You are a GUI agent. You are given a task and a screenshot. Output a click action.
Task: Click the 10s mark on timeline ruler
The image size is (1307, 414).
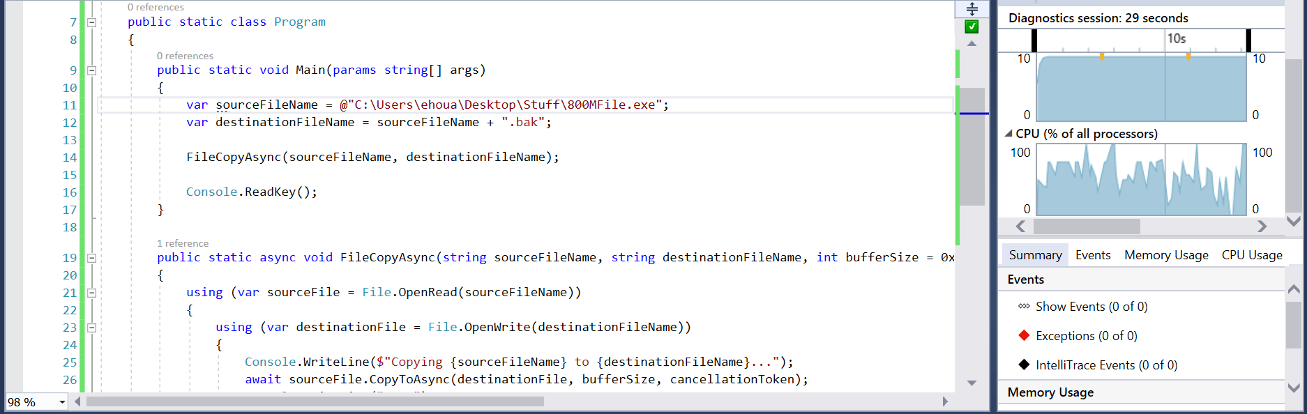click(1177, 38)
